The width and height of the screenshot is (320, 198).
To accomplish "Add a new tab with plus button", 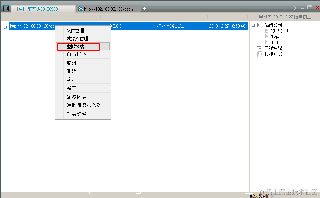I will (x=145, y=9).
